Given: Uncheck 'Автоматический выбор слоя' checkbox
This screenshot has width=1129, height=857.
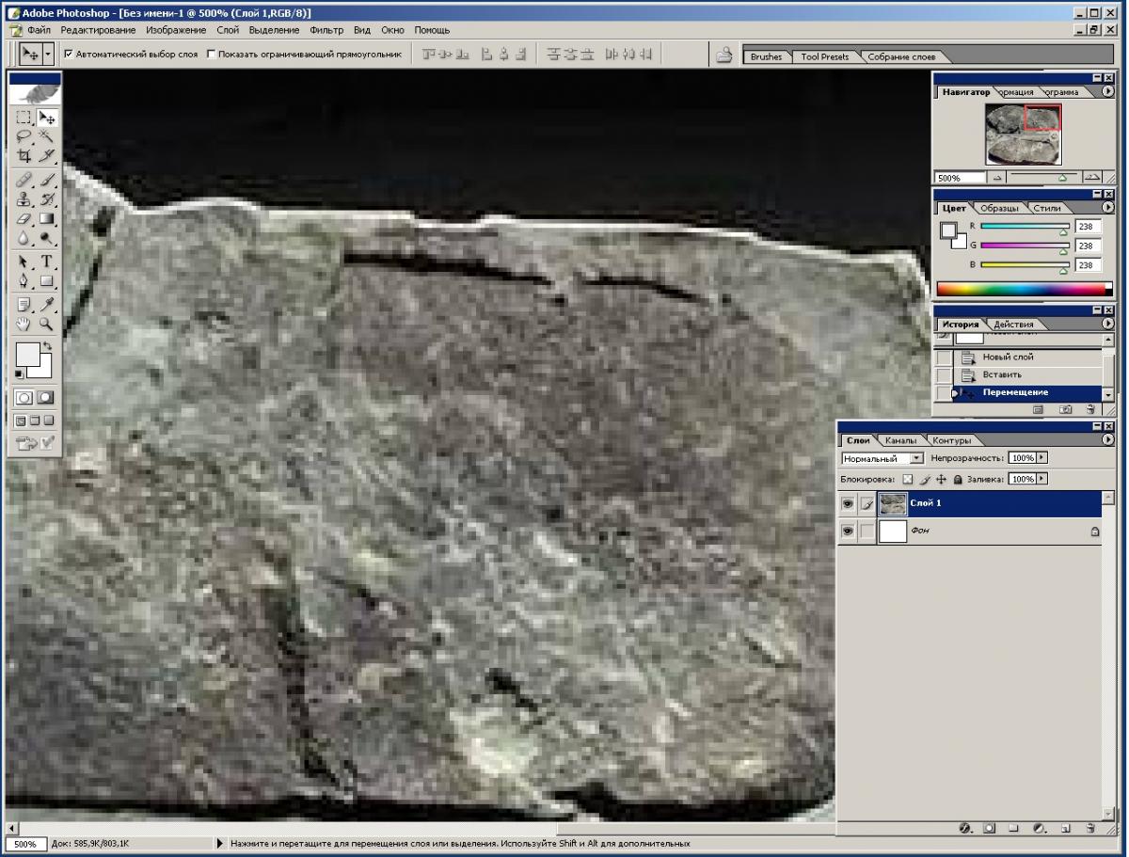Looking at the screenshot, I should coord(69,55).
